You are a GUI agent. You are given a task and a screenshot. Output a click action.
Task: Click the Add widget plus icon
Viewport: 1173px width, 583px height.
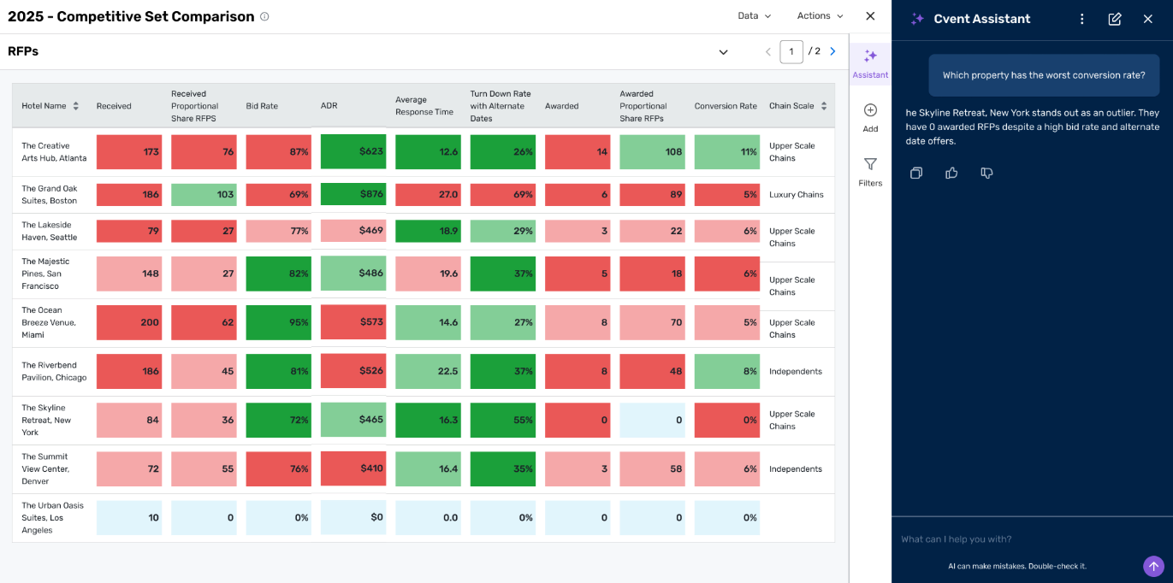click(870, 110)
